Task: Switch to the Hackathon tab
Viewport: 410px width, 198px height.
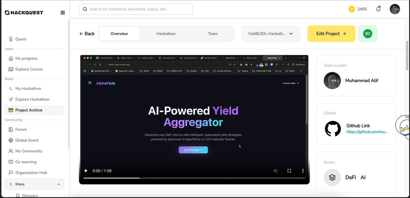Action: [166, 34]
